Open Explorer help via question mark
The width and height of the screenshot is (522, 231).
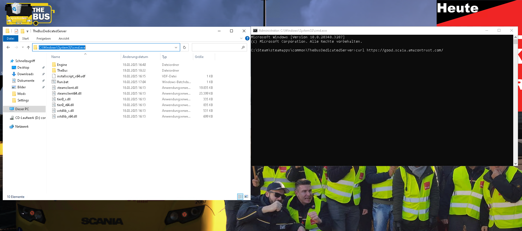click(x=247, y=39)
